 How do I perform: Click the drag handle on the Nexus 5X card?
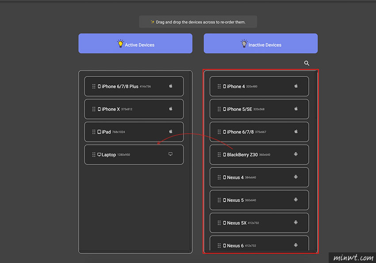coord(219,223)
